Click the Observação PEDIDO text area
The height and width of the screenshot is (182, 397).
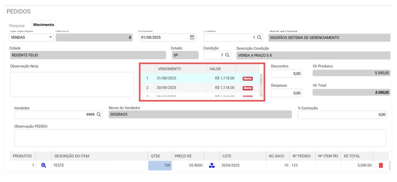tap(200, 138)
